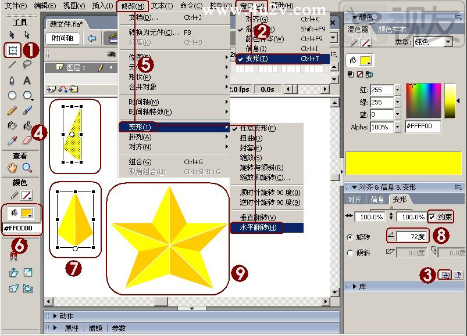Choose 顺时针旋转 90 度 menu item
Screen dimensions: 467x336
(x=267, y=193)
